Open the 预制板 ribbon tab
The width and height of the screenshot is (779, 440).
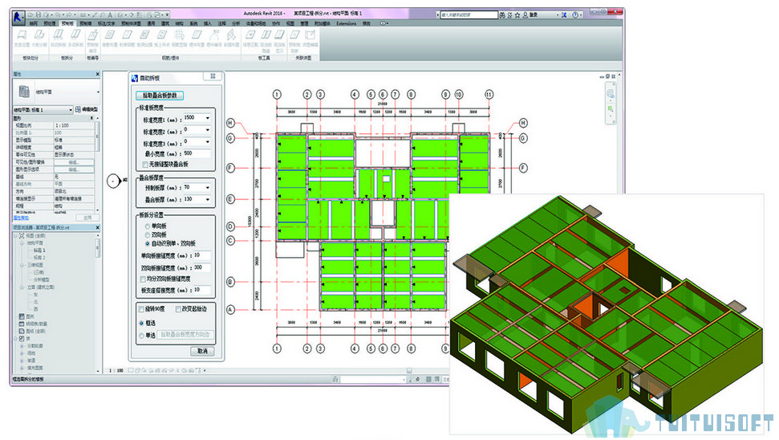(67, 23)
